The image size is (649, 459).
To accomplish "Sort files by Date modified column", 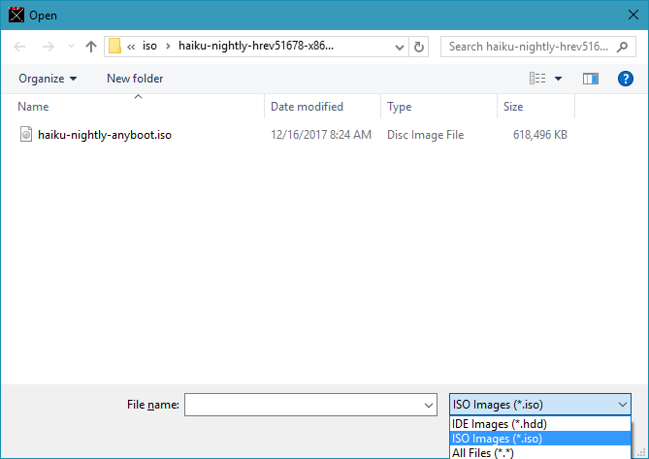I will click(307, 107).
